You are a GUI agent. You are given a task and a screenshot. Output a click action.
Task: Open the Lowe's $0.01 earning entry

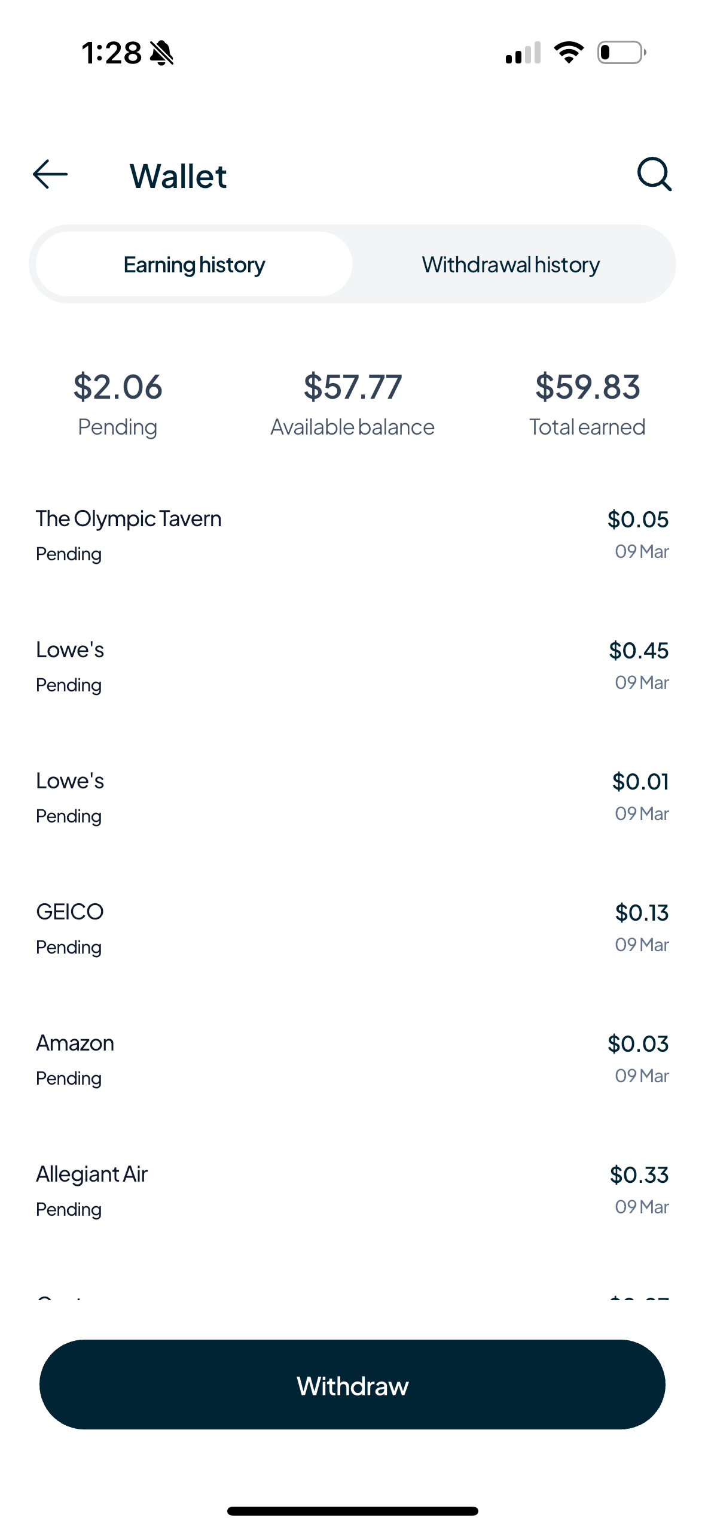click(352, 797)
